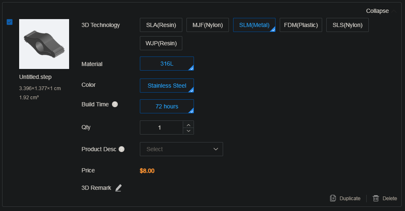Uncheck the Untitled.step item checkbox

[10, 22]
